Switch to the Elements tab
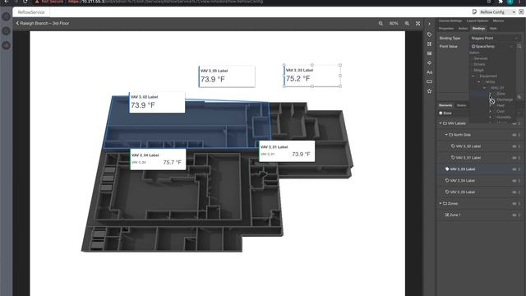Image resolution: width=526 pixels, height=296 pixels. pyautogui.click(x=445, y=105)
